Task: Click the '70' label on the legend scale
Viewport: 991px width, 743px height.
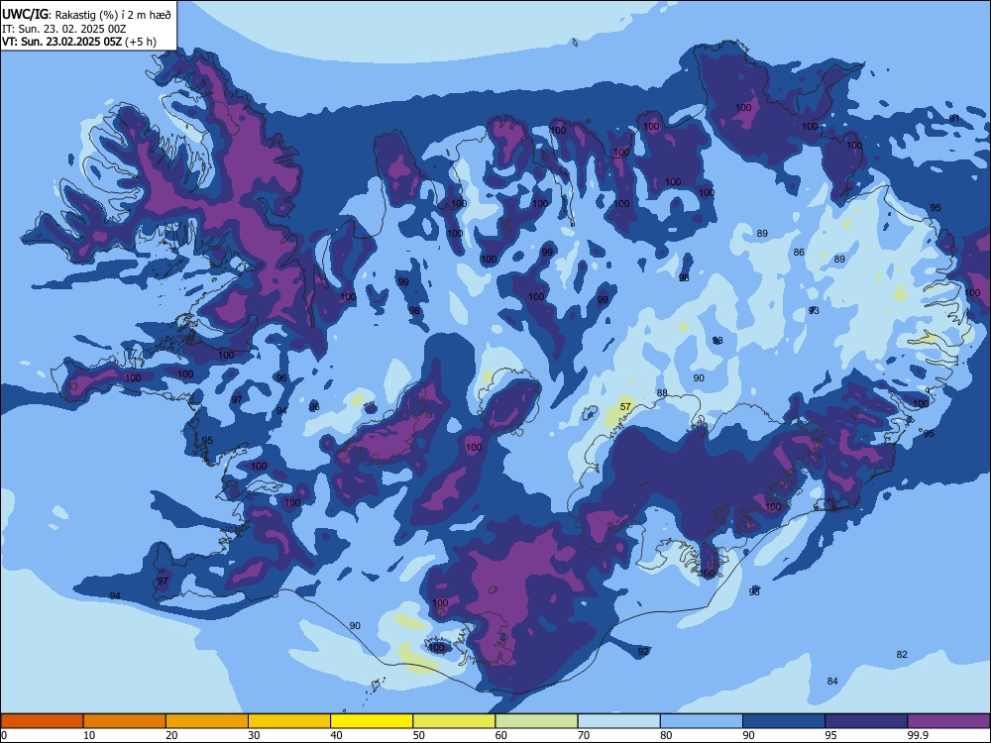Action: (x=584, y=735)
